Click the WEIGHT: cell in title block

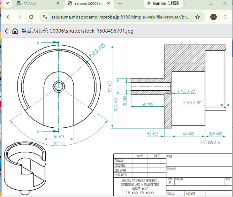(195, 193)
